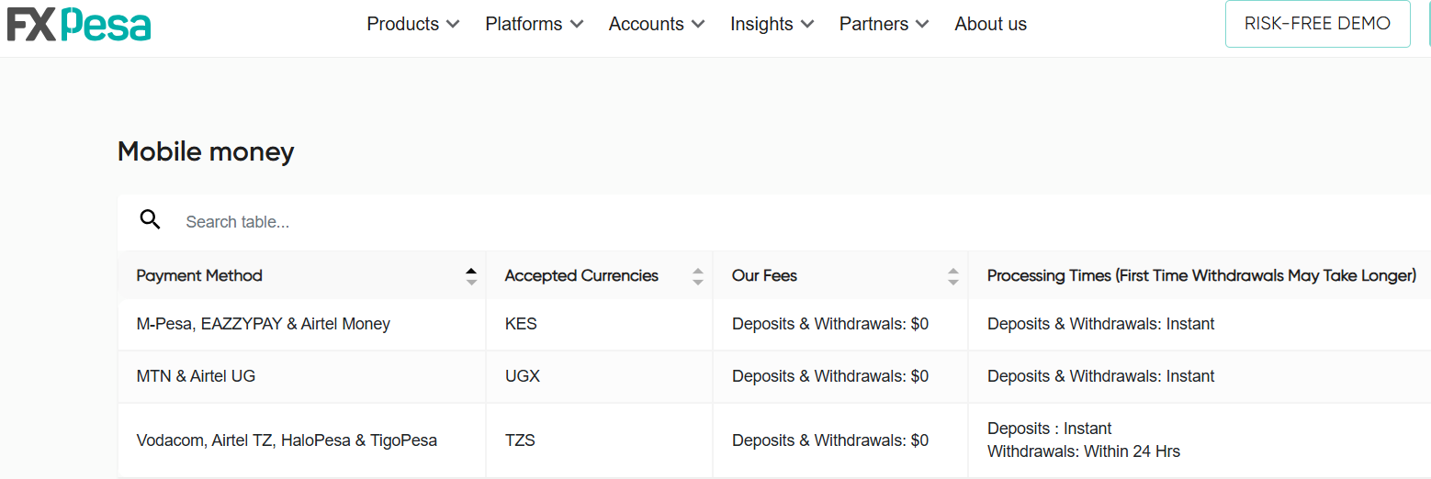The image size is (1431, 479).
Task: Open the Partners menu label
Action: tap(873, 25)
